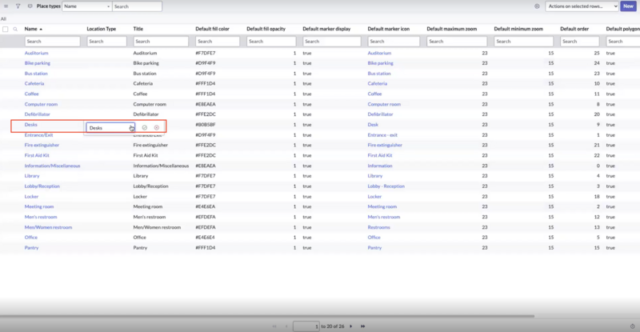Sort by the Name column header
Image resolution: width=640 pixels, height=332 pixels.
point(30,29)
